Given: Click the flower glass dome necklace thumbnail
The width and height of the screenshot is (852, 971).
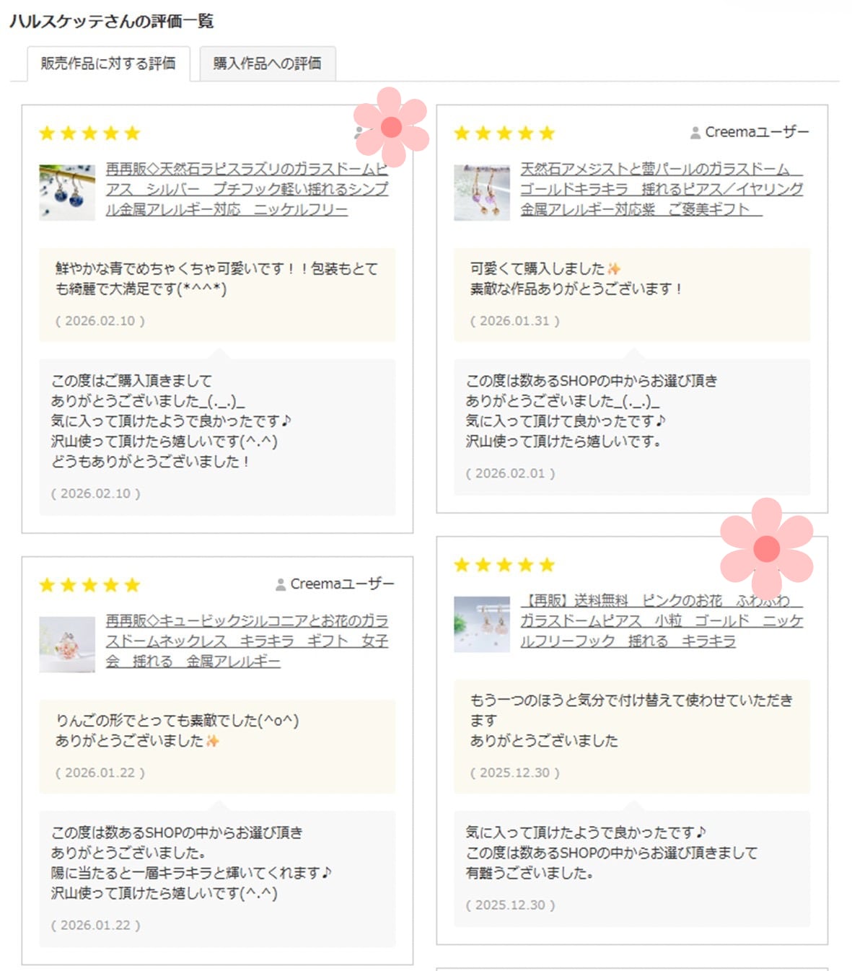Looking at the screenshot, I should [67, 644].
